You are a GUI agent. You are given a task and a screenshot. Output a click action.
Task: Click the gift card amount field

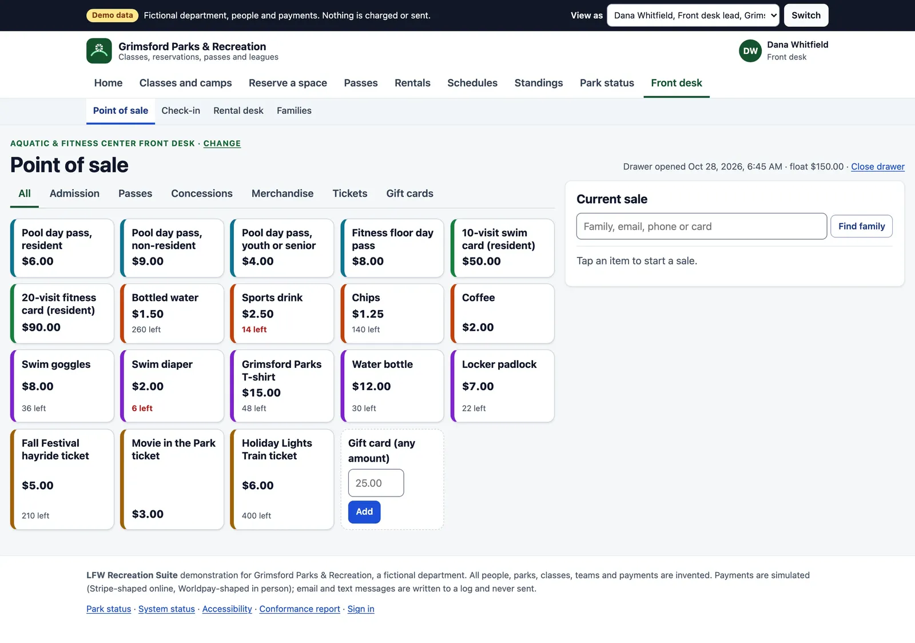(376, 483)
